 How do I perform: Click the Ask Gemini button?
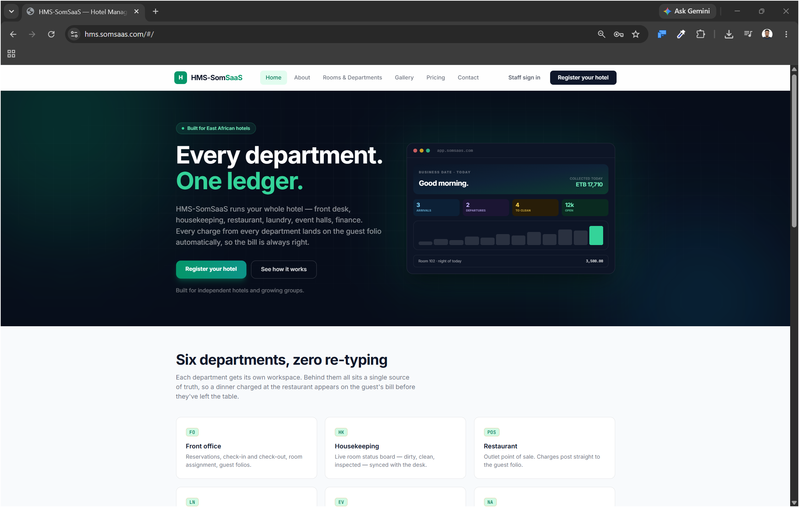[687, 11]
